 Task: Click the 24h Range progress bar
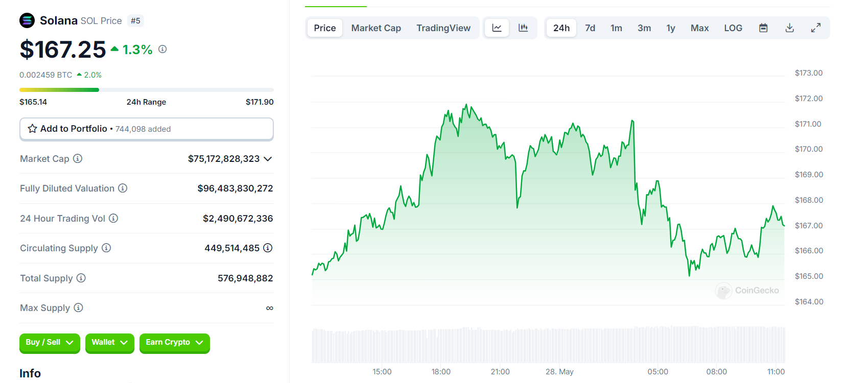[147, 90]
